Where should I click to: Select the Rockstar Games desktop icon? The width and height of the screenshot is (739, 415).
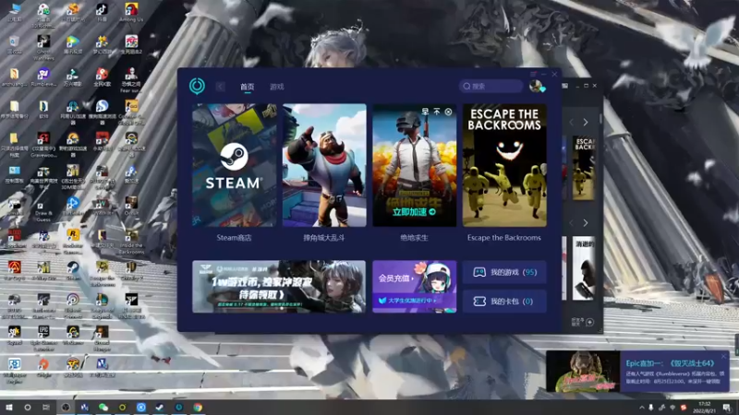pyautogui.click(x=73, y=241)
